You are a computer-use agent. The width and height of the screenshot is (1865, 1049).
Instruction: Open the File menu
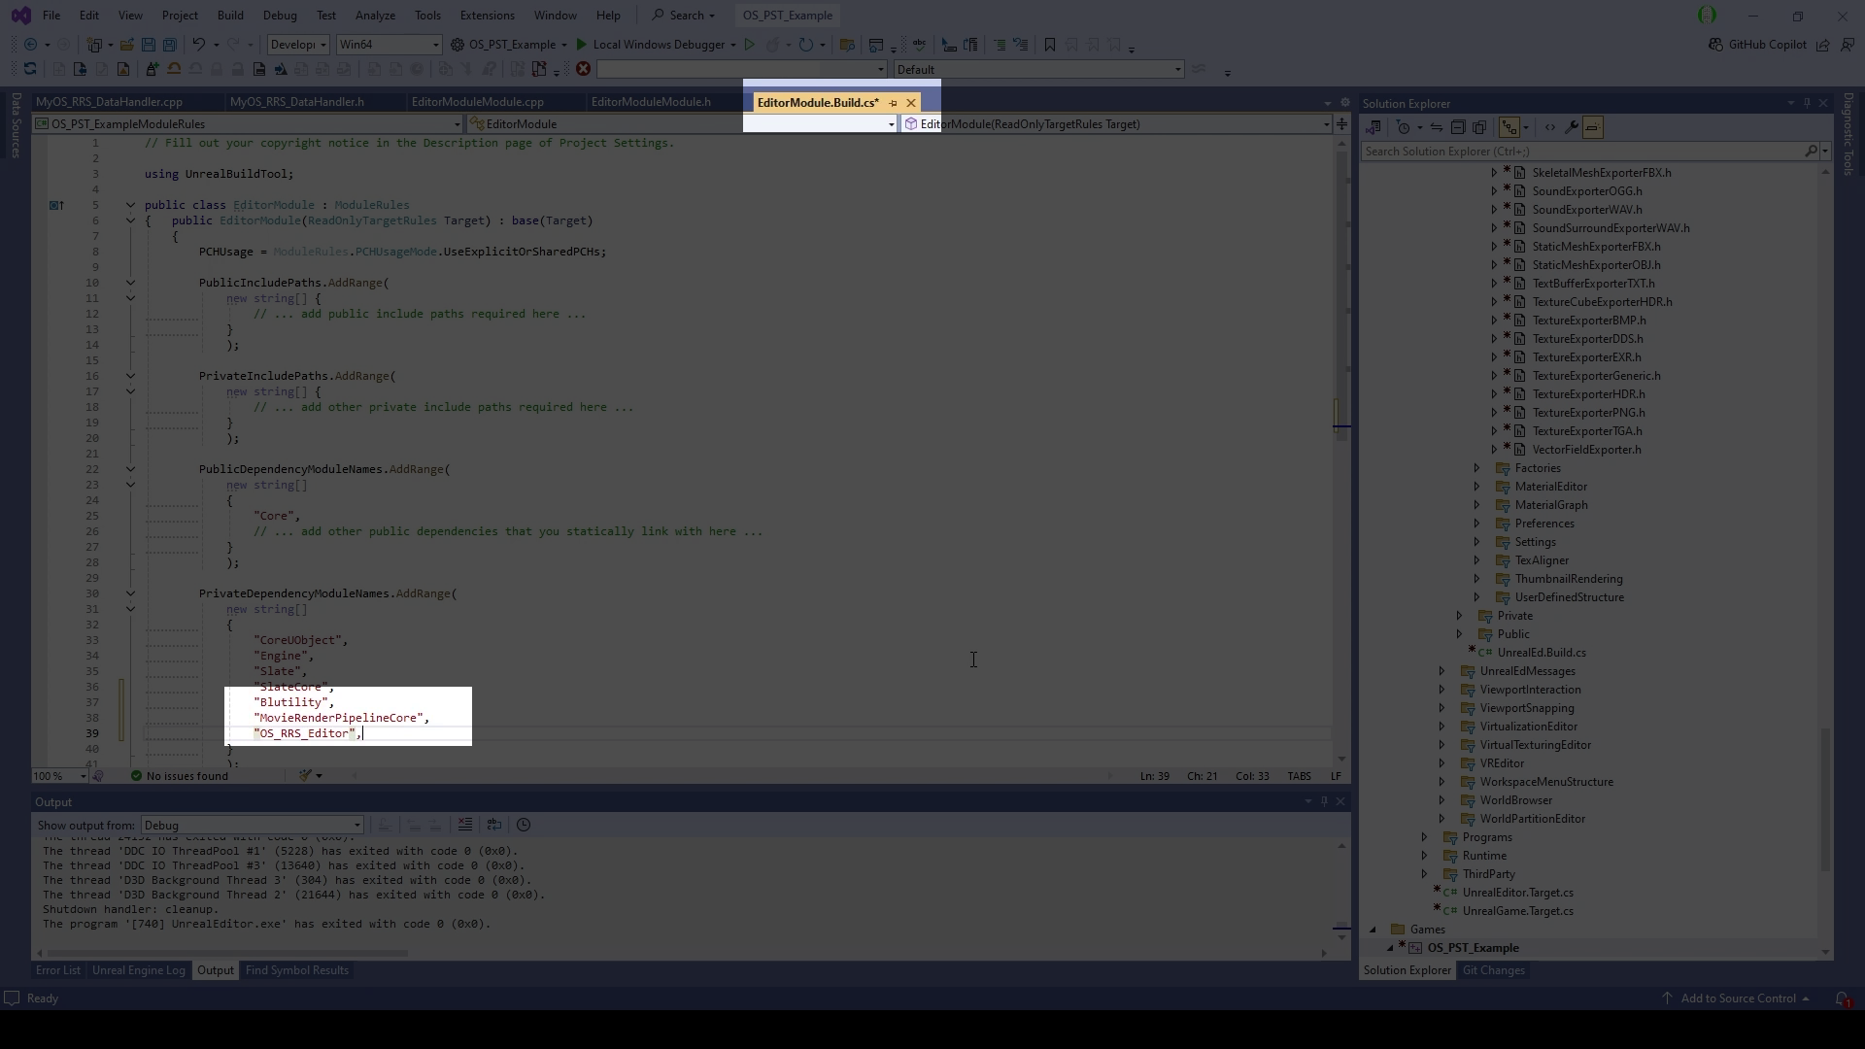[51, 16]
